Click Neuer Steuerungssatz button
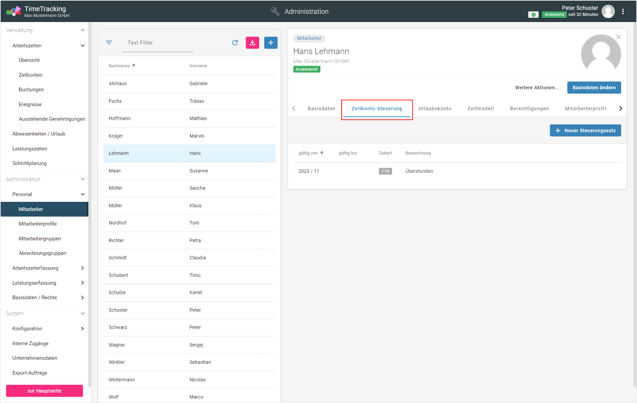 coord(585,131)
